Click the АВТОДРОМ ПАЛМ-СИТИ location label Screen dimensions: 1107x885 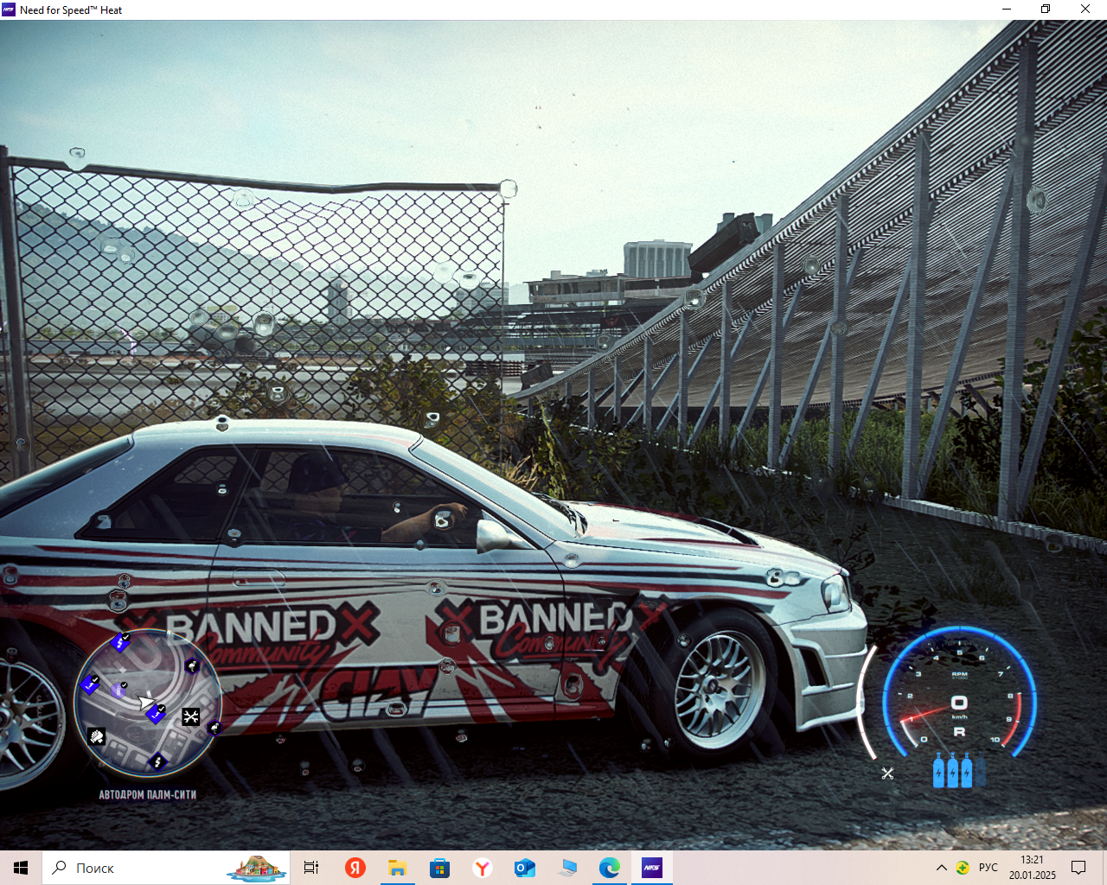tap(148, 794)
